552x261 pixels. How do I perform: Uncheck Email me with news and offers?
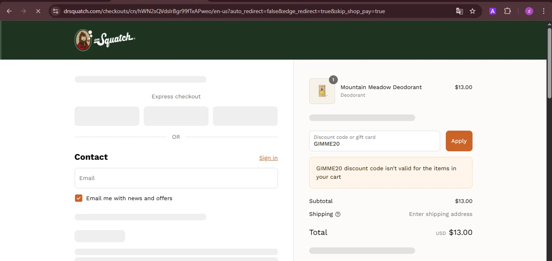[x=78, y=198]
